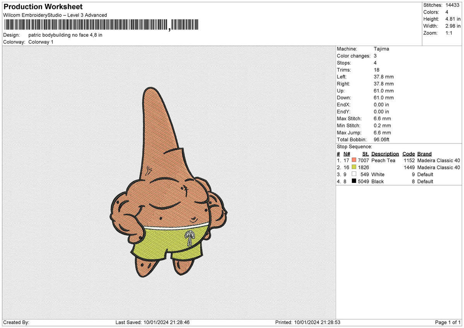This screenshot has height=328, width=464.
Task: Select the Max Stitch value 6.6 mm
Action: click(382, 119)
